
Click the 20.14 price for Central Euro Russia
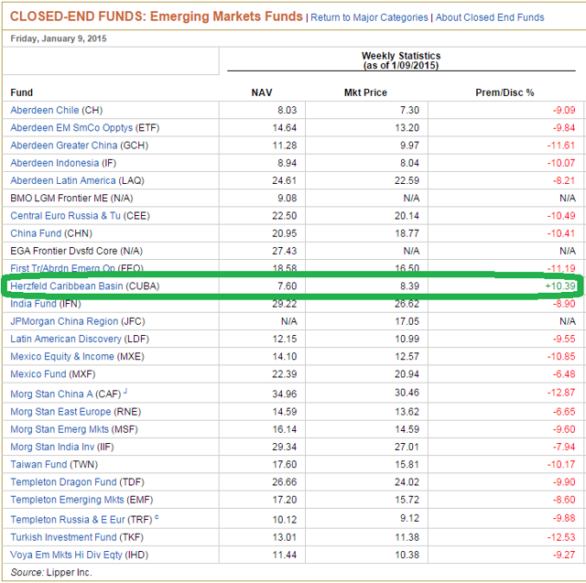coord(407,216)
